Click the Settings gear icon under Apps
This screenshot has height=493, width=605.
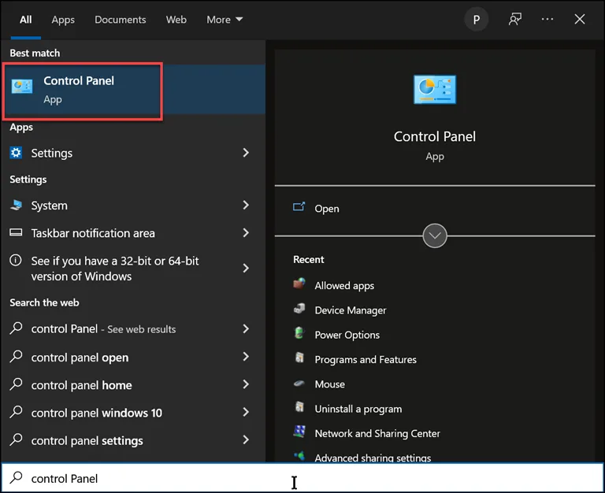click(17, 153)
